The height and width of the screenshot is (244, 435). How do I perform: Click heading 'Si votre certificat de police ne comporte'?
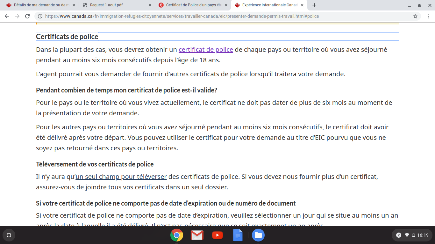click(x=166, y=203)
